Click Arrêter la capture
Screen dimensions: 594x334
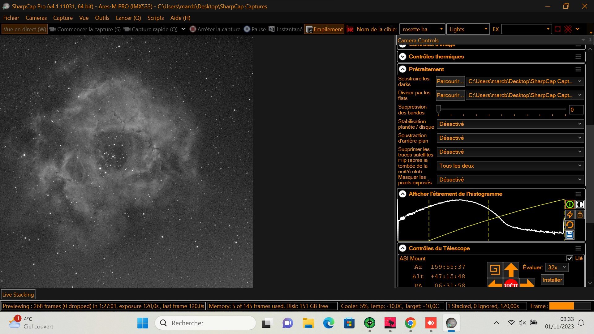tap(215, 29)
